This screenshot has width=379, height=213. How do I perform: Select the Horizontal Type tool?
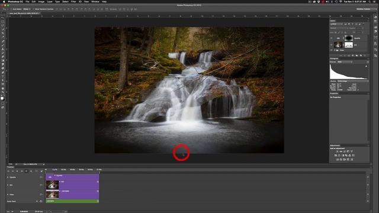3,76
